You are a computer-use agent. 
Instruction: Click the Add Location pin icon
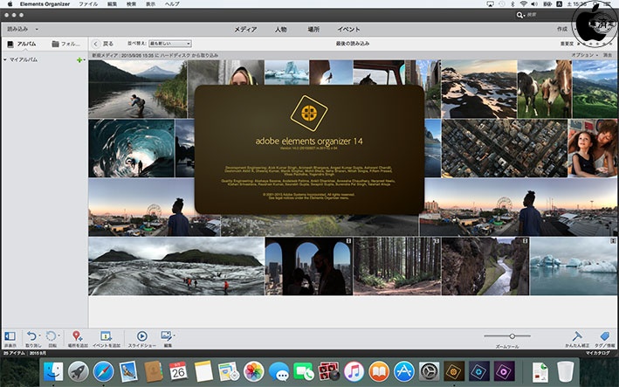[x=77, y=335]
